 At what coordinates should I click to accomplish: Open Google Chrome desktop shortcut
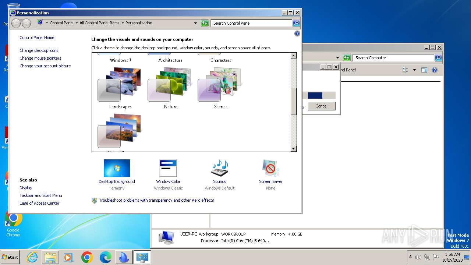(x=13, y=224)
